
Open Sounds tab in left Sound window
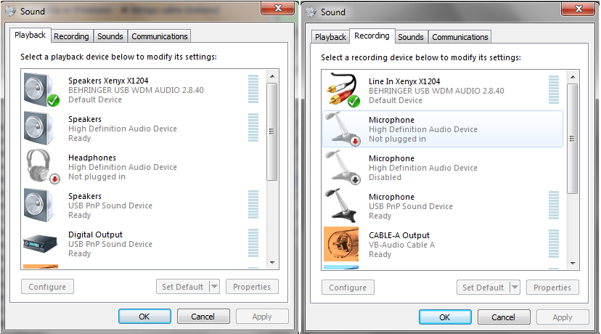[x=110, y=36]
